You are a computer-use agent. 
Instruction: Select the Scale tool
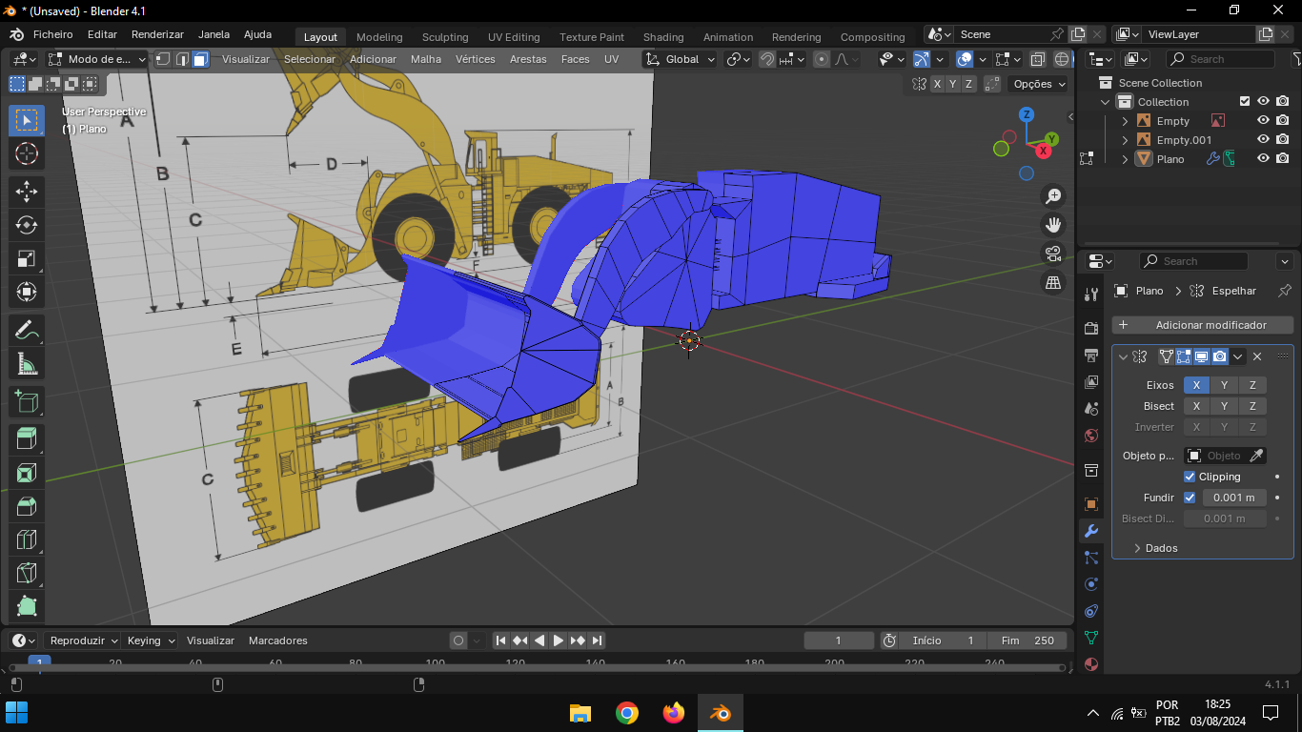point(27,258)
